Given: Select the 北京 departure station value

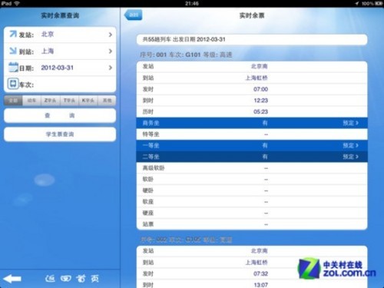Looking at the screenshot, I should 48,34.
